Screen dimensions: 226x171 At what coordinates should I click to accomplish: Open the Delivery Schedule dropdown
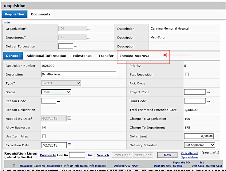(x=199, y=145)
